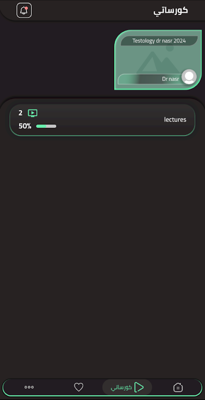Open the Dr nasr profile avatar

click(x=189, y=77)
